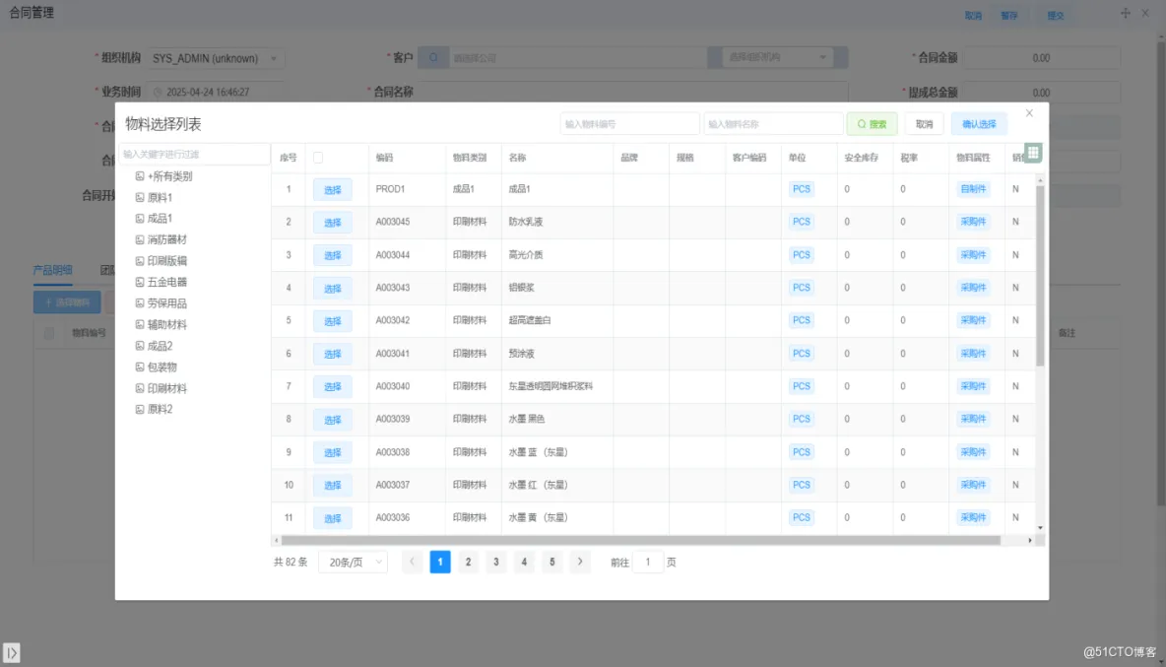The height and width of the screenshot is (667, 1166).
Task: Click the 编码 column header
Action: click(384, 158)
